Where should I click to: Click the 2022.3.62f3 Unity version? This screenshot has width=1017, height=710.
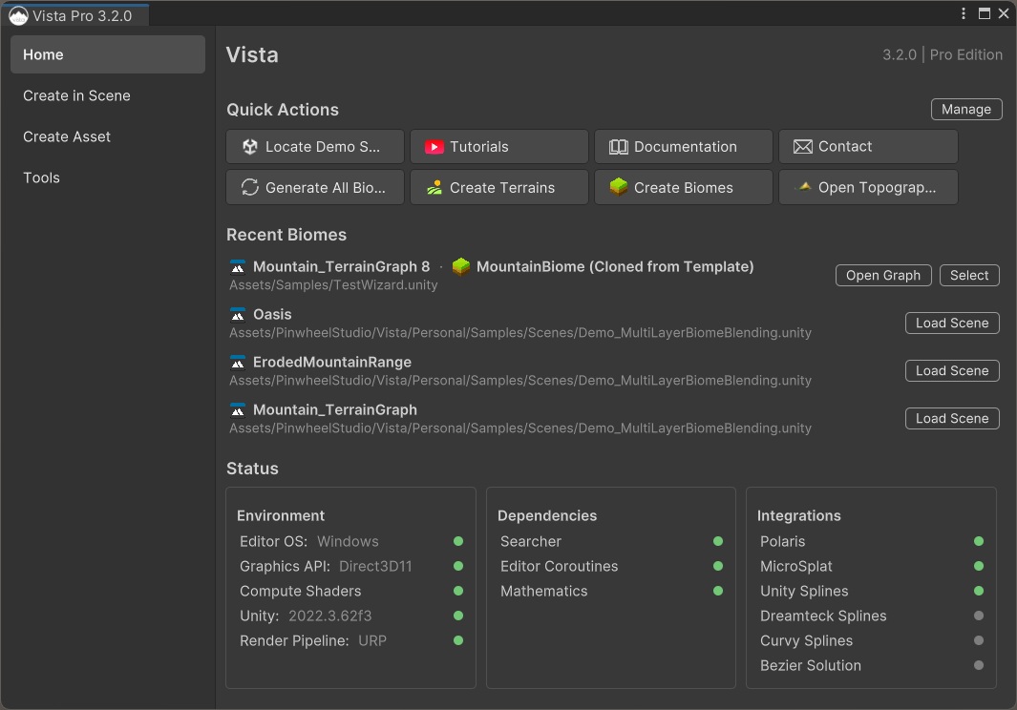click(x=330, y=616)
